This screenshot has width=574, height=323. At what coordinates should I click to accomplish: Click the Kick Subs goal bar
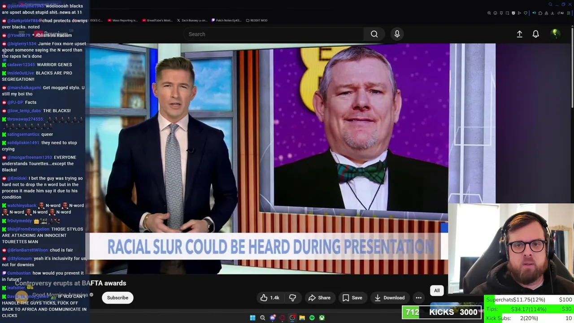pos(530,318)
